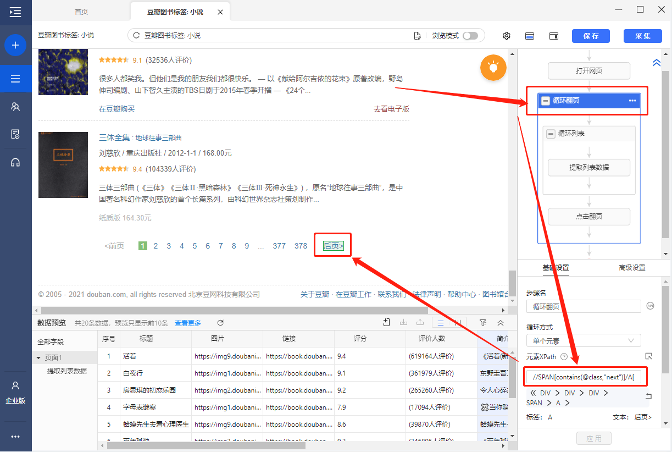
Task: Click the XPath help question mark icon
Action: pos(564,357)
